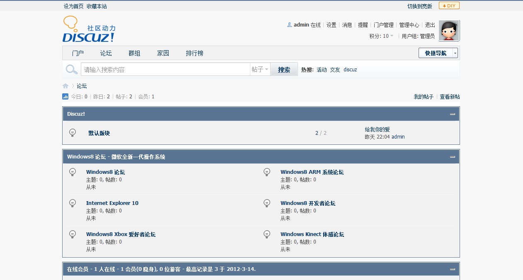This screenshot has height=280, width=523.
Task: Click the 搜索 button
Action: click(x=284, y=69)
